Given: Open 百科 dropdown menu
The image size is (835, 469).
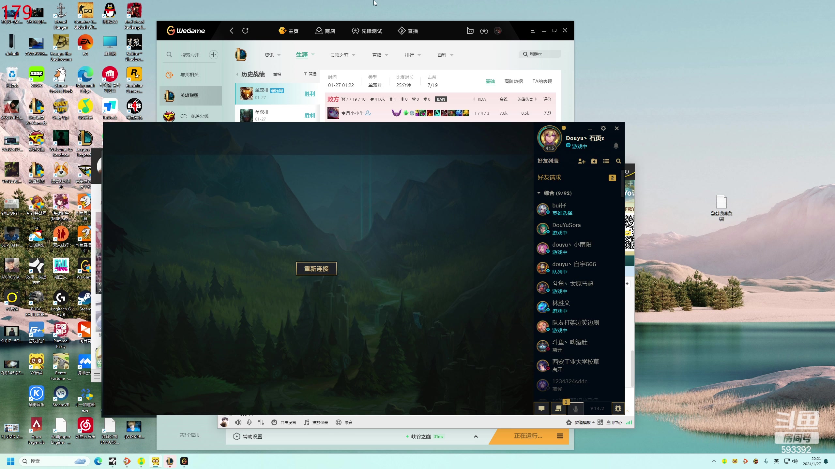Looking at the screenshot, I should click(x=445, y=55).
